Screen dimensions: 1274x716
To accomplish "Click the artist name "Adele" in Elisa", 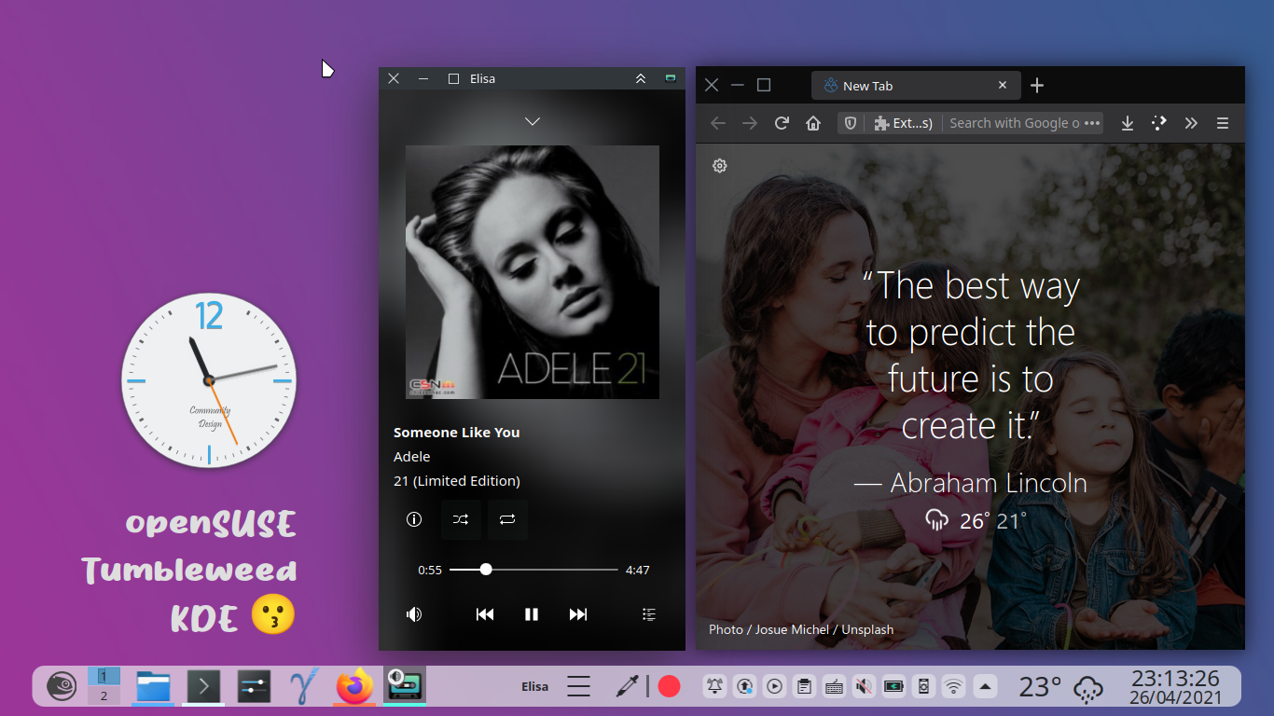I will click(x=412, y=457).
